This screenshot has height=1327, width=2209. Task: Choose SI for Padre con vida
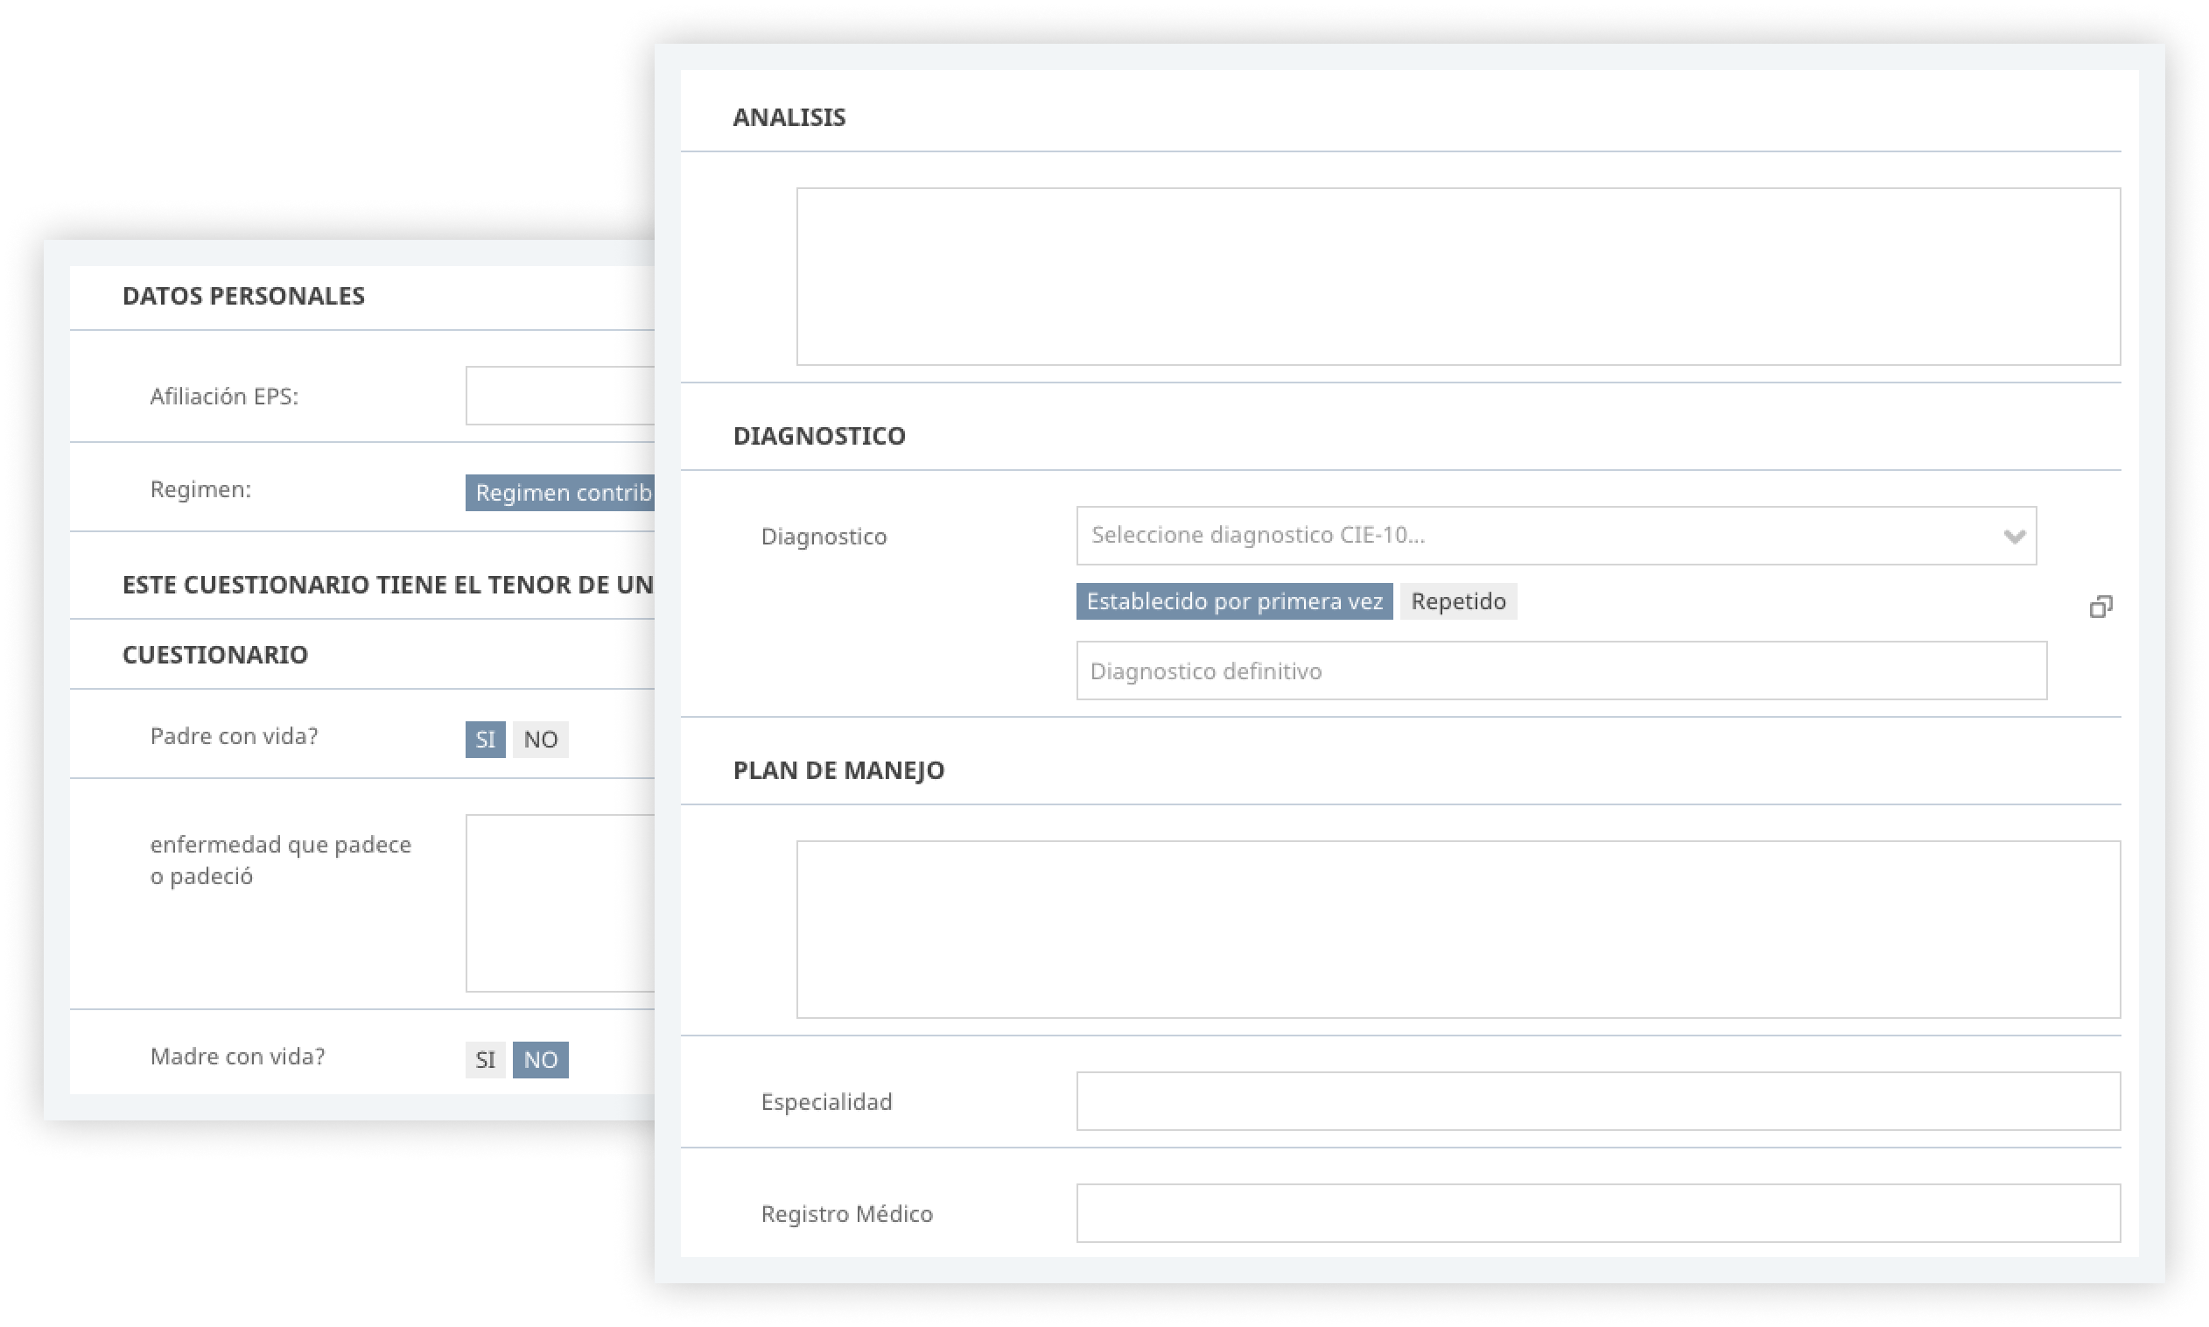pyautogui.click(x=485, y=740)
